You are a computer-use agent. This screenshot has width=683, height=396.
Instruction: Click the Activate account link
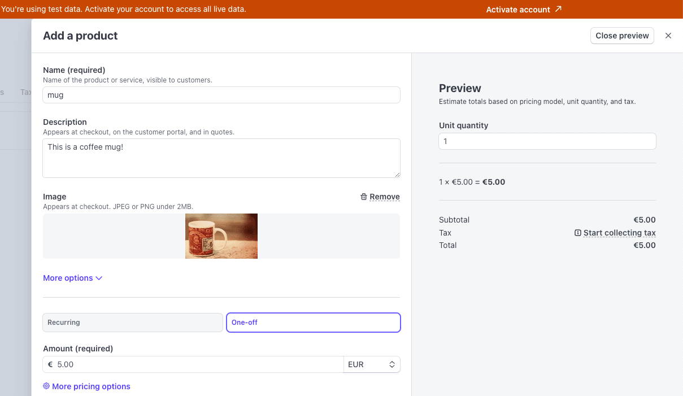click(x=518, y=10)
